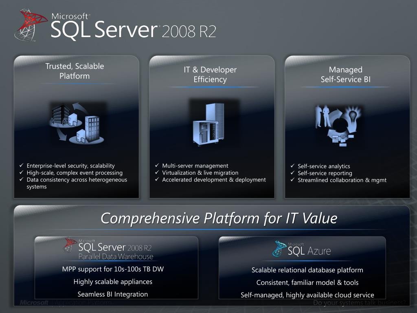Click the checkmark beside Self-service reporting
The width and height of the screenshot is (417, 313).
point(292,173)
